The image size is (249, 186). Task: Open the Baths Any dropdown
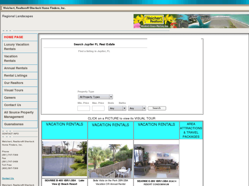click(x=137, y=108)
